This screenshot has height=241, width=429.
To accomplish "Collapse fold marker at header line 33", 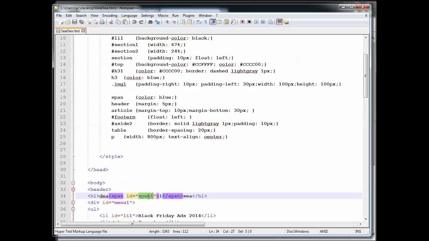I will pyautogui.click(x=73, y=189).
